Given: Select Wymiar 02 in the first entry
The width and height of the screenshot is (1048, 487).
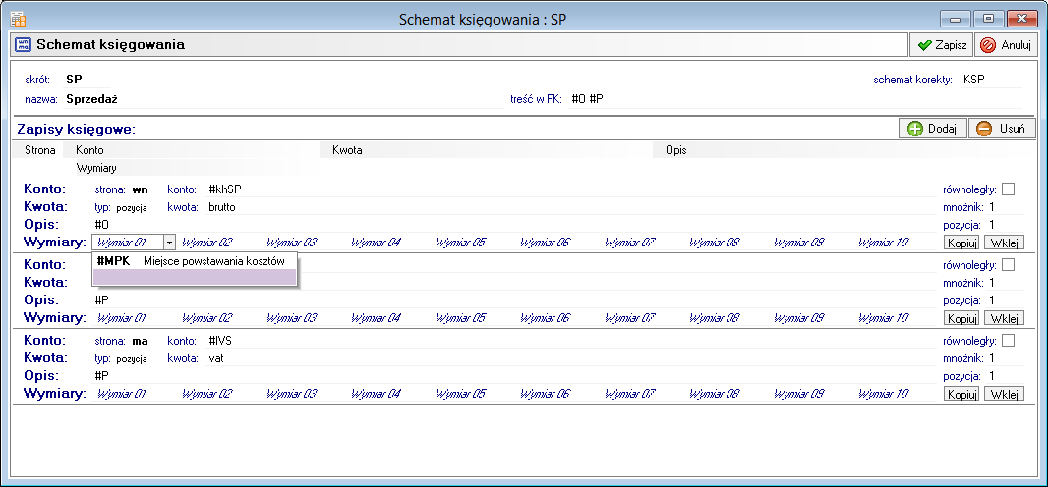Looking at the screenshot, I should coord(207,243).
